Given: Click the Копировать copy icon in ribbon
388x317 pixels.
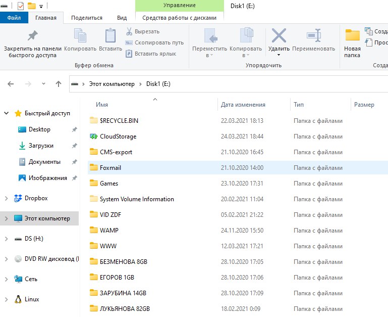Looking at the screenshot, I should 80,35.
